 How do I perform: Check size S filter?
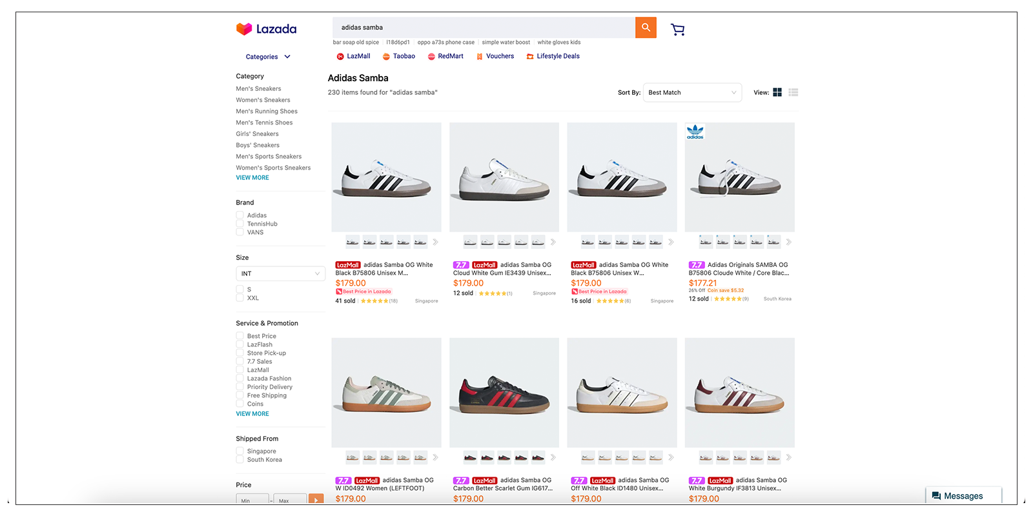pyautogui.click(x=240, y=290)
